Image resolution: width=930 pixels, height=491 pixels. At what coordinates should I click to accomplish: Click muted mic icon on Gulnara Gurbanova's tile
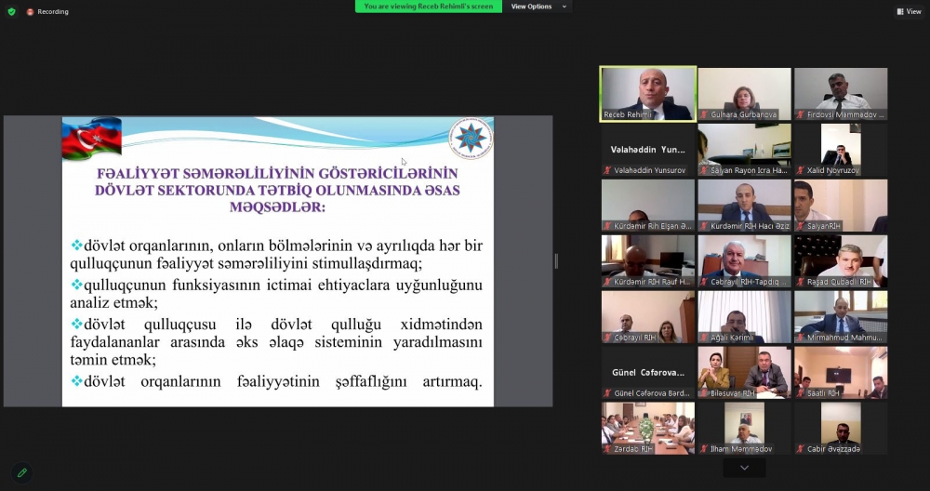click(705, 114)
